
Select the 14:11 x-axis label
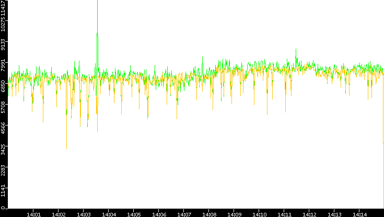[285, 214]
